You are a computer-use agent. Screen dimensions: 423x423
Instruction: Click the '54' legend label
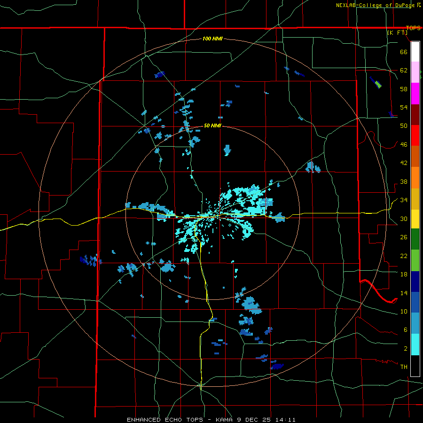click(x=404, y=107)
